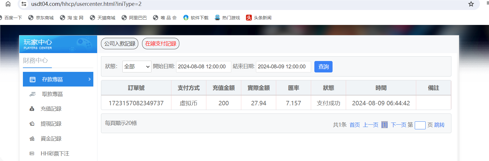The image size is (489, 161).
Task: Open 充值記錄 in sidebar
Action: [51, 109]
